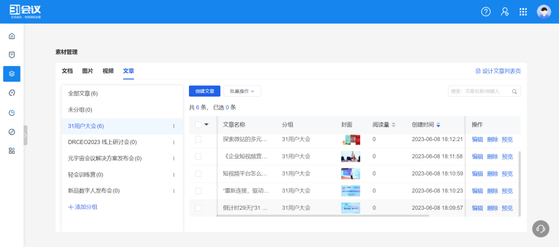The image size is (559, 247).
Task: Open the apps grid icon in header
Action: [x=523, y=12]
